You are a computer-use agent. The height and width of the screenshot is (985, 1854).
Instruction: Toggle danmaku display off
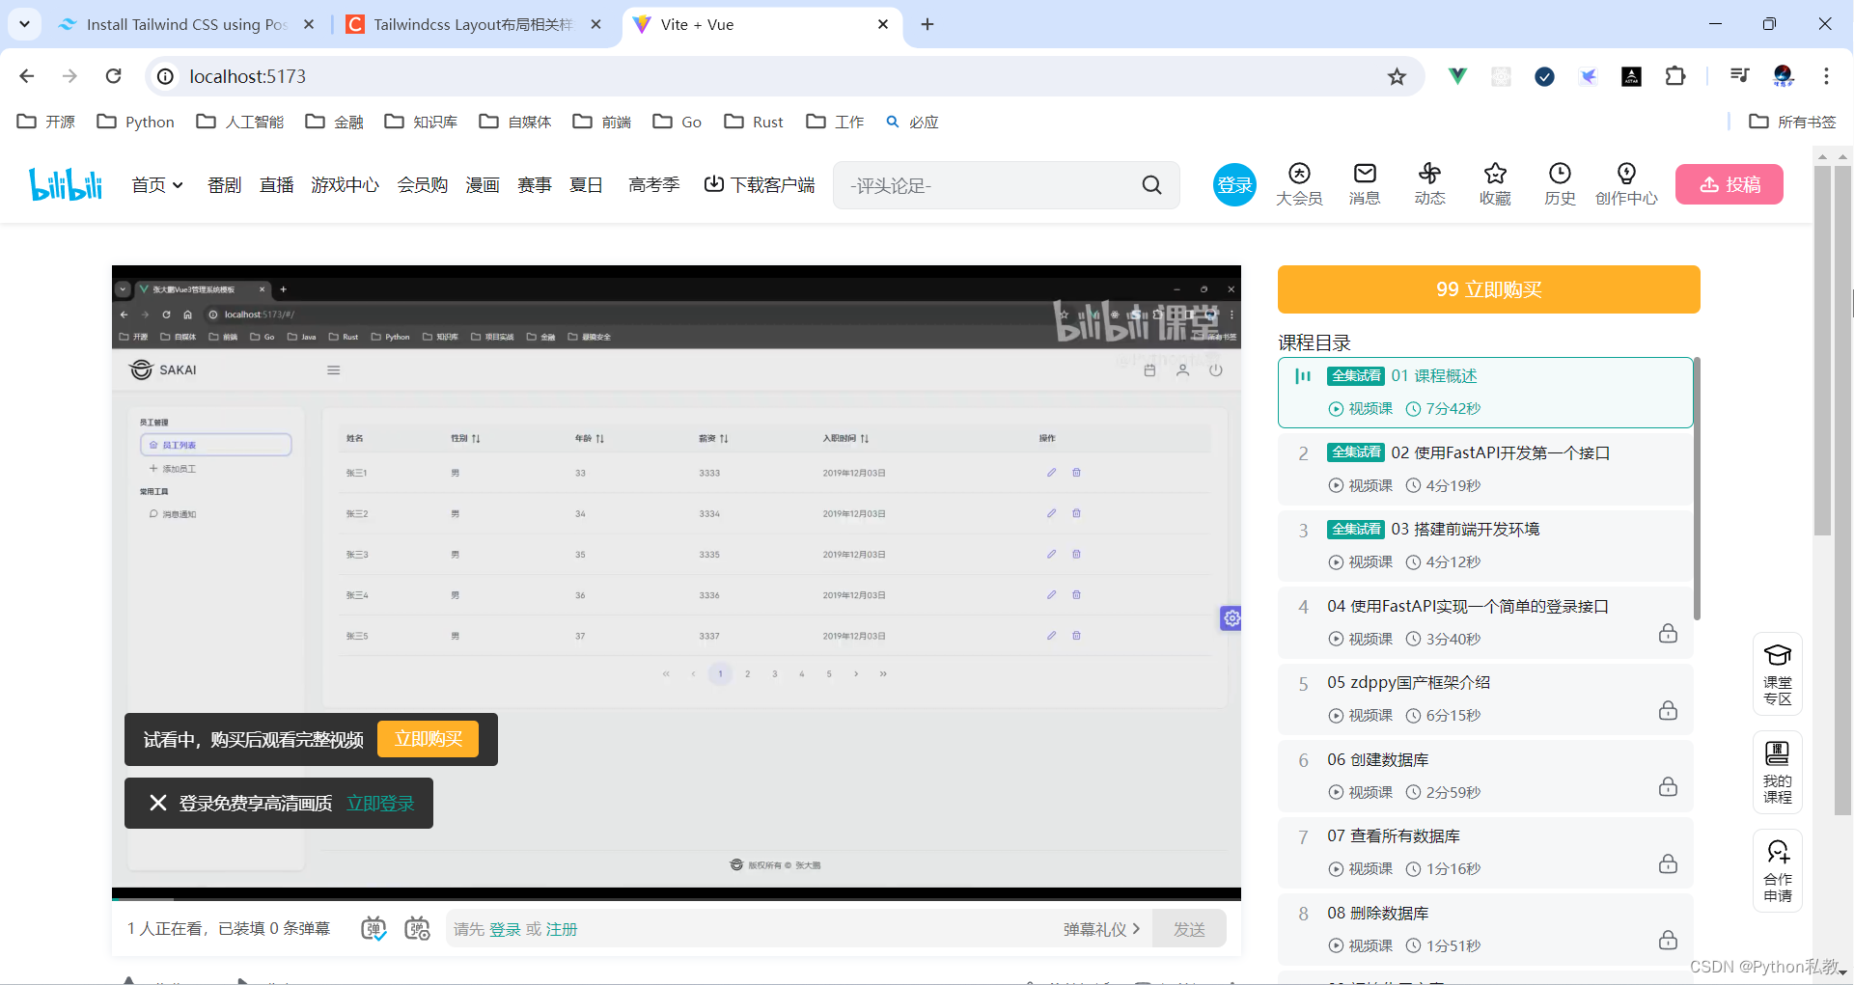(374, 928)
